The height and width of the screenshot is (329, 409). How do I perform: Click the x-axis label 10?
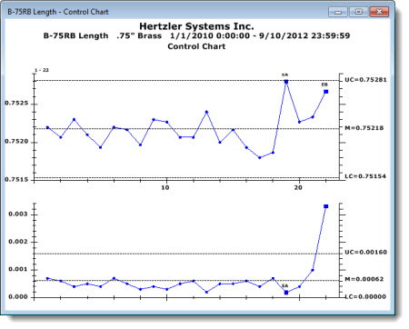[165, 187]
